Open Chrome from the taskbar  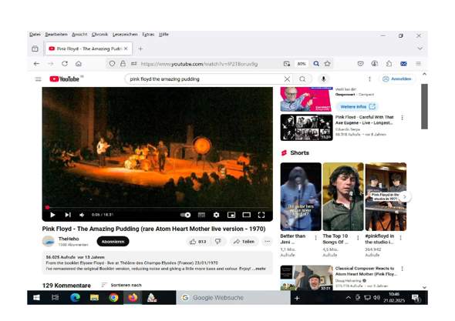tap(113, 298)
